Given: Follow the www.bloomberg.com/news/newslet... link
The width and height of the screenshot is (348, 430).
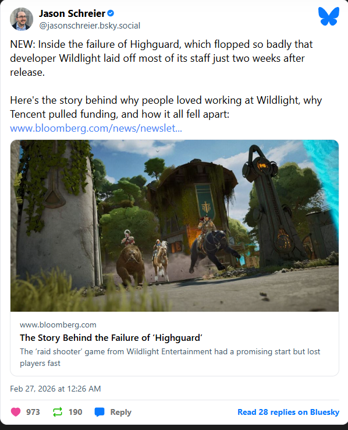Looking at the screenshot, I should pyautogui.click(x=96, y=128).
